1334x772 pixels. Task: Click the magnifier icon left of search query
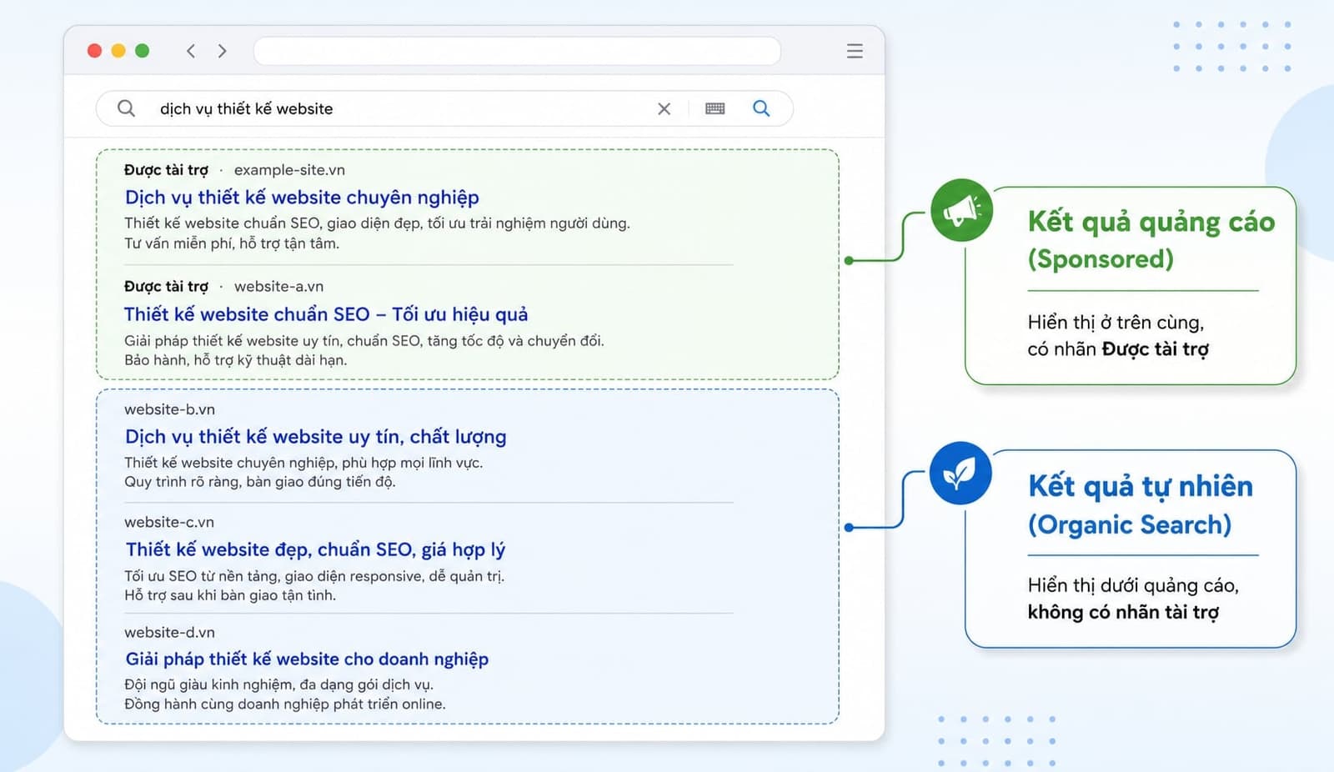click(126, 108)
